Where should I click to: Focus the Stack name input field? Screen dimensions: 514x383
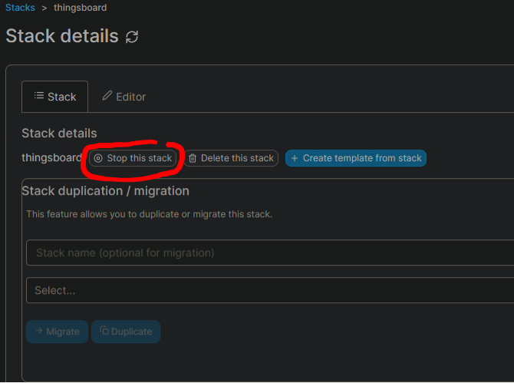269,253
